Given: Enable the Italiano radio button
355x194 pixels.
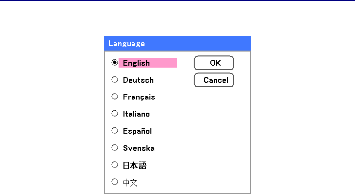Looking at the screenshot, I should tap(115, 113).
